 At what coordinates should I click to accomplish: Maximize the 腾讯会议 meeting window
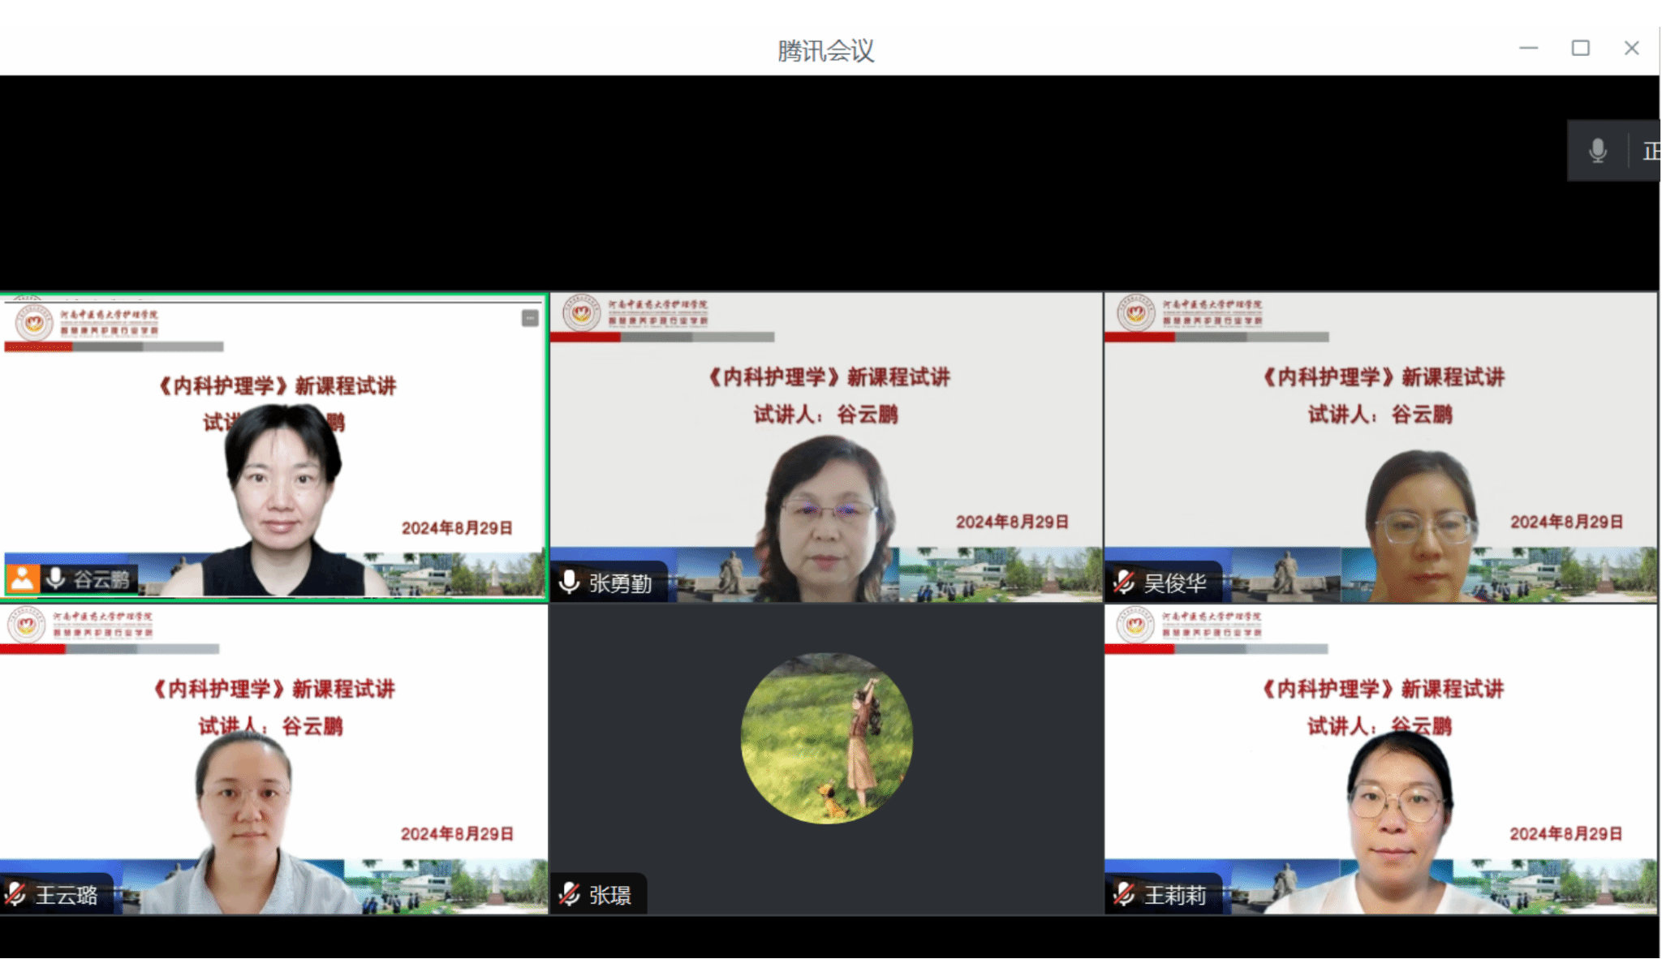coord(1580,49)
